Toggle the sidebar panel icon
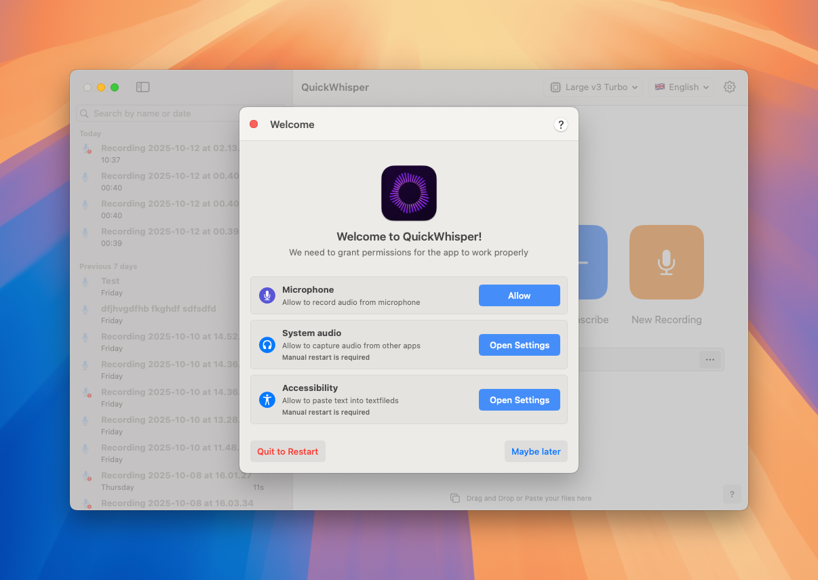 [142, 87]
